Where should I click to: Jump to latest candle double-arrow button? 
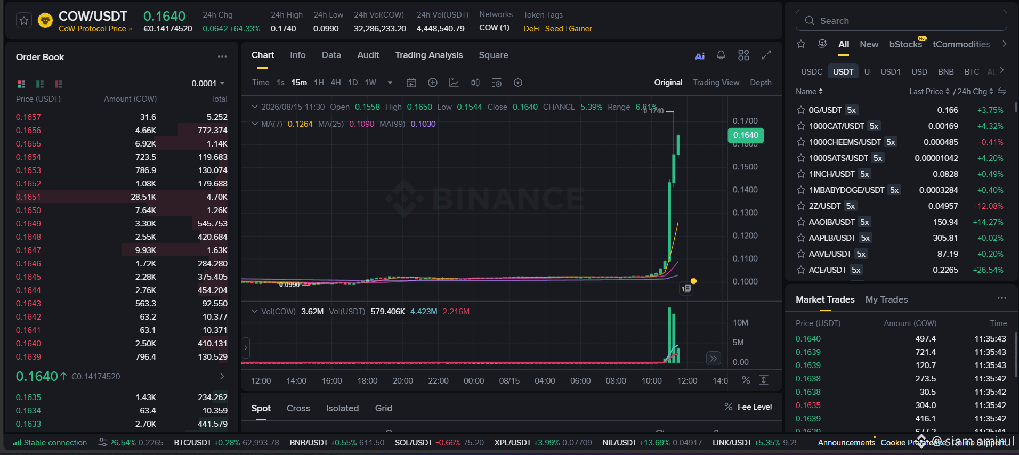[713, 359]
